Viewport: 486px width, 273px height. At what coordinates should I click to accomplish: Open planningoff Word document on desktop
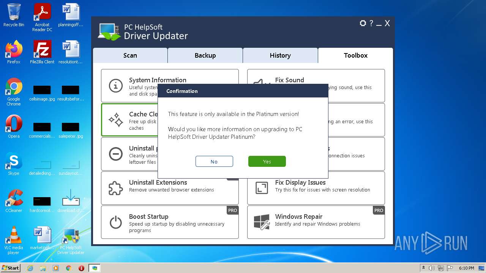71,15
